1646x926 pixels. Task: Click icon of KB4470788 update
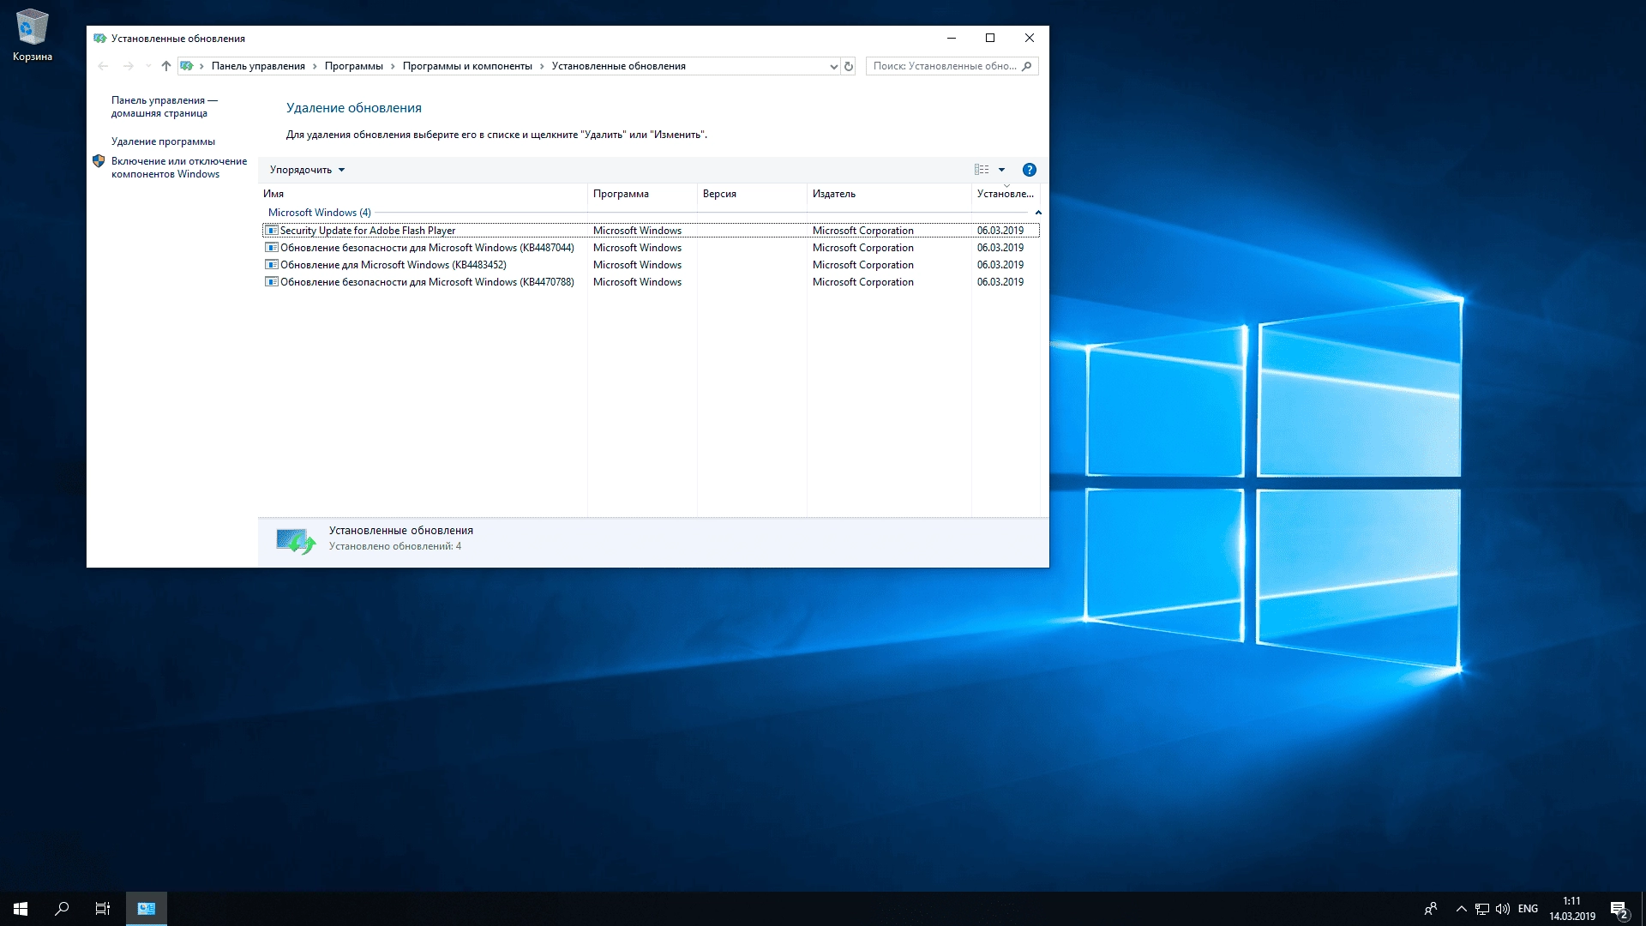click(272, 282)
